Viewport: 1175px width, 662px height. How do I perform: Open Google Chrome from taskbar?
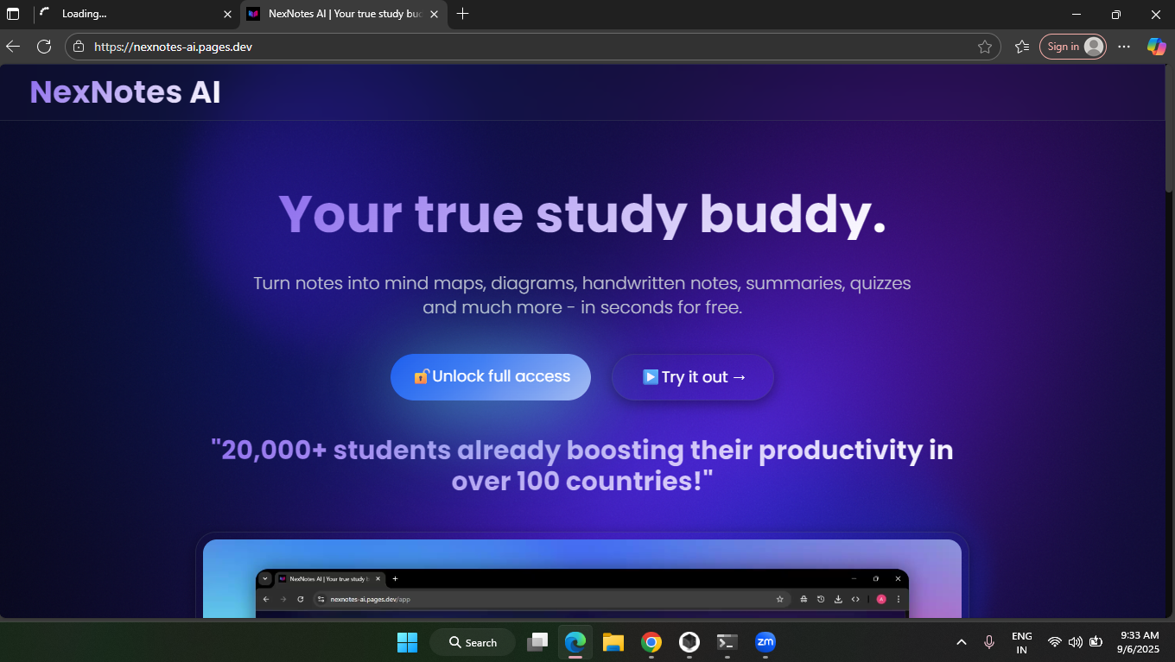pyautogui.click(x=651, y=642)
